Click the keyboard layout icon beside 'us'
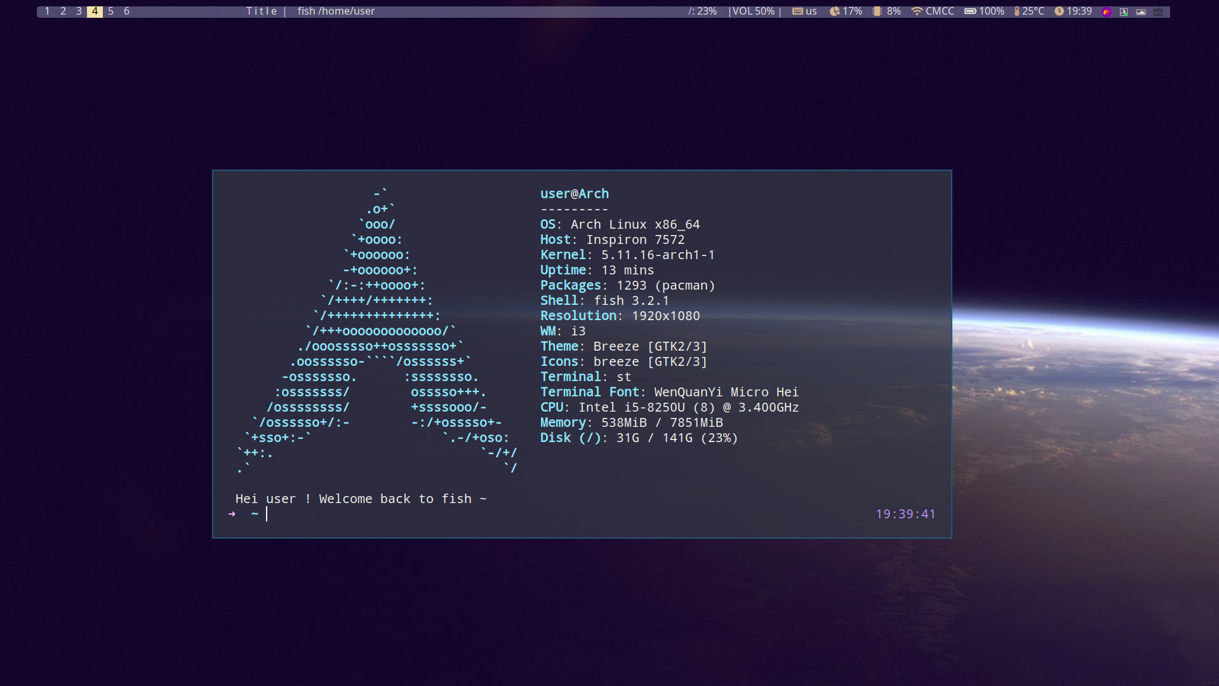Screen dimensions: 1219x686 (x=797, y=11)
